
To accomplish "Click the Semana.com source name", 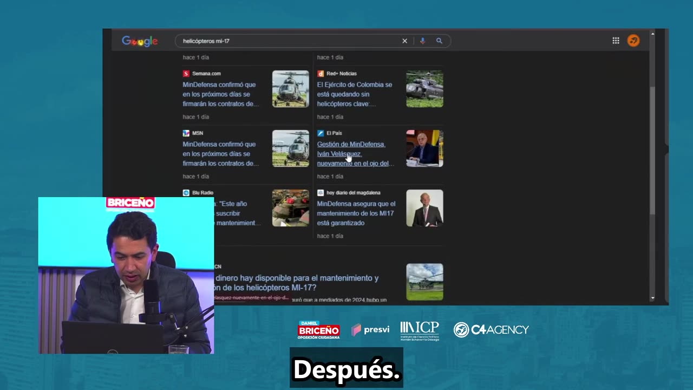I will point(206,74).
